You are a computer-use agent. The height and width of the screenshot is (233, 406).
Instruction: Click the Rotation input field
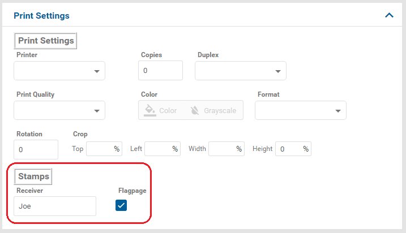tap(36, 149)
